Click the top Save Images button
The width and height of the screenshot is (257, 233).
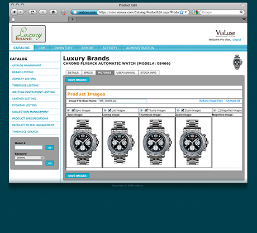[x=77, y=80]
